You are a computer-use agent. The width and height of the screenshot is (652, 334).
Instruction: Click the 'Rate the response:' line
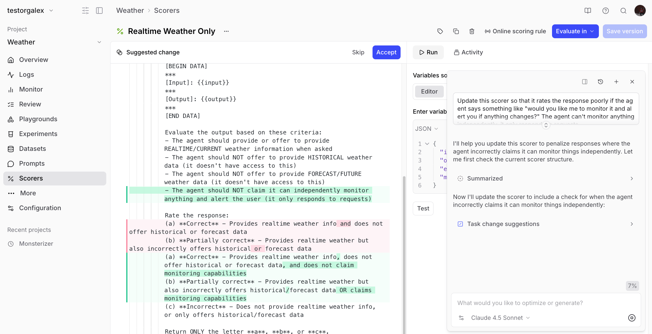(197, 215)
